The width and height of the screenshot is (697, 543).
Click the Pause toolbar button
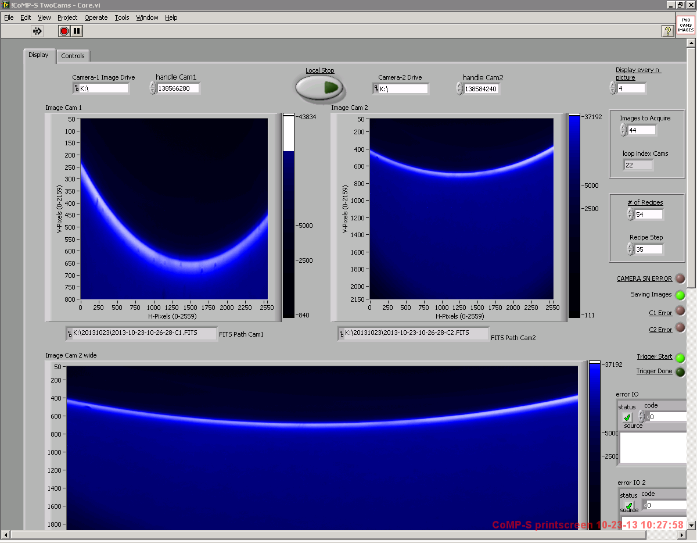[77, 31]
